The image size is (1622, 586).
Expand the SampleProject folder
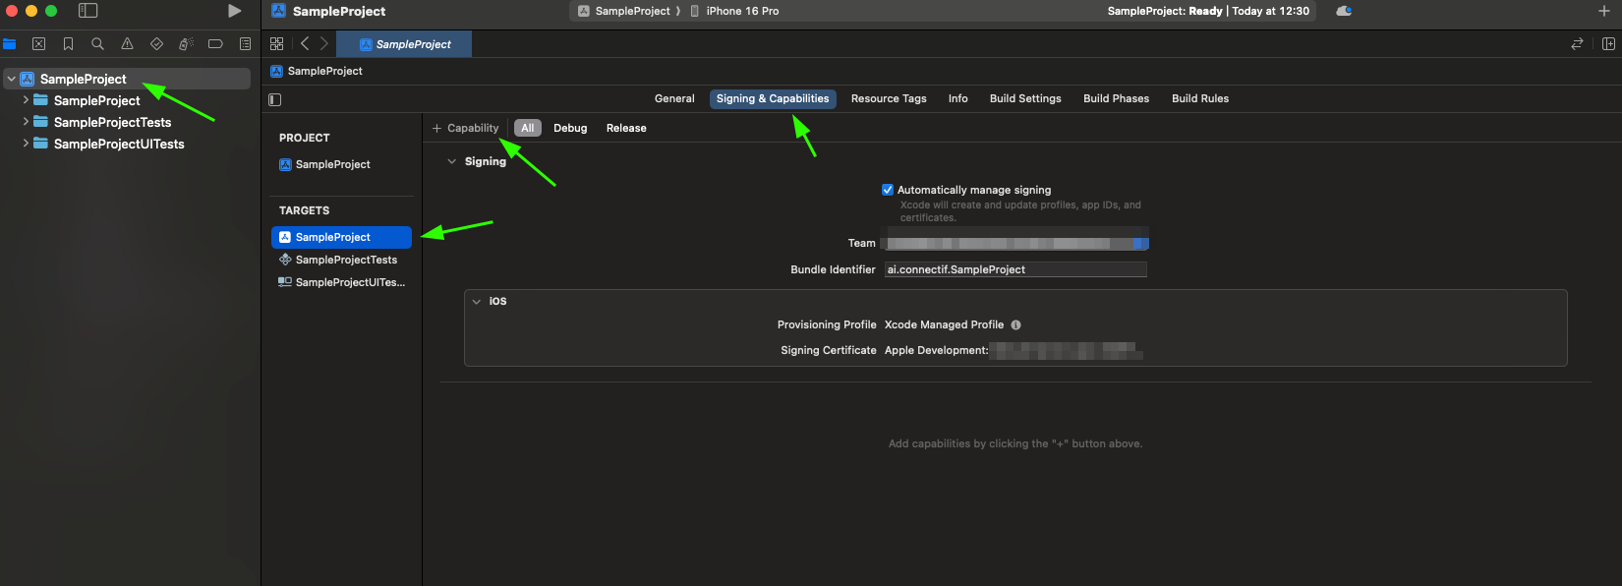(x=26, y=100)
